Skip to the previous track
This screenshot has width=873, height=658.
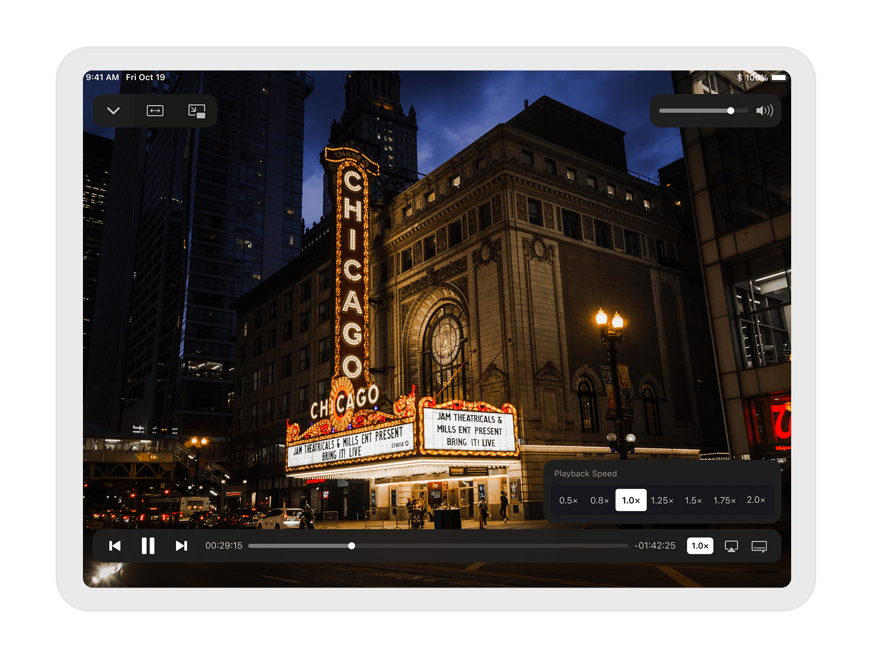(115, 546)
